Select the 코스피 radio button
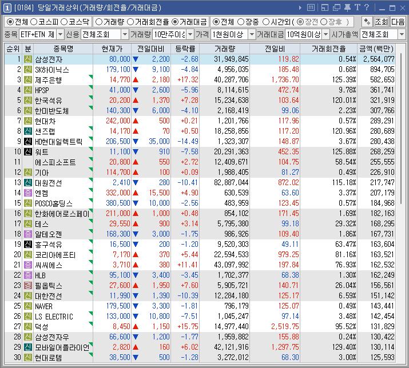This screenshot has width=409, height=368. pos(34,22)
